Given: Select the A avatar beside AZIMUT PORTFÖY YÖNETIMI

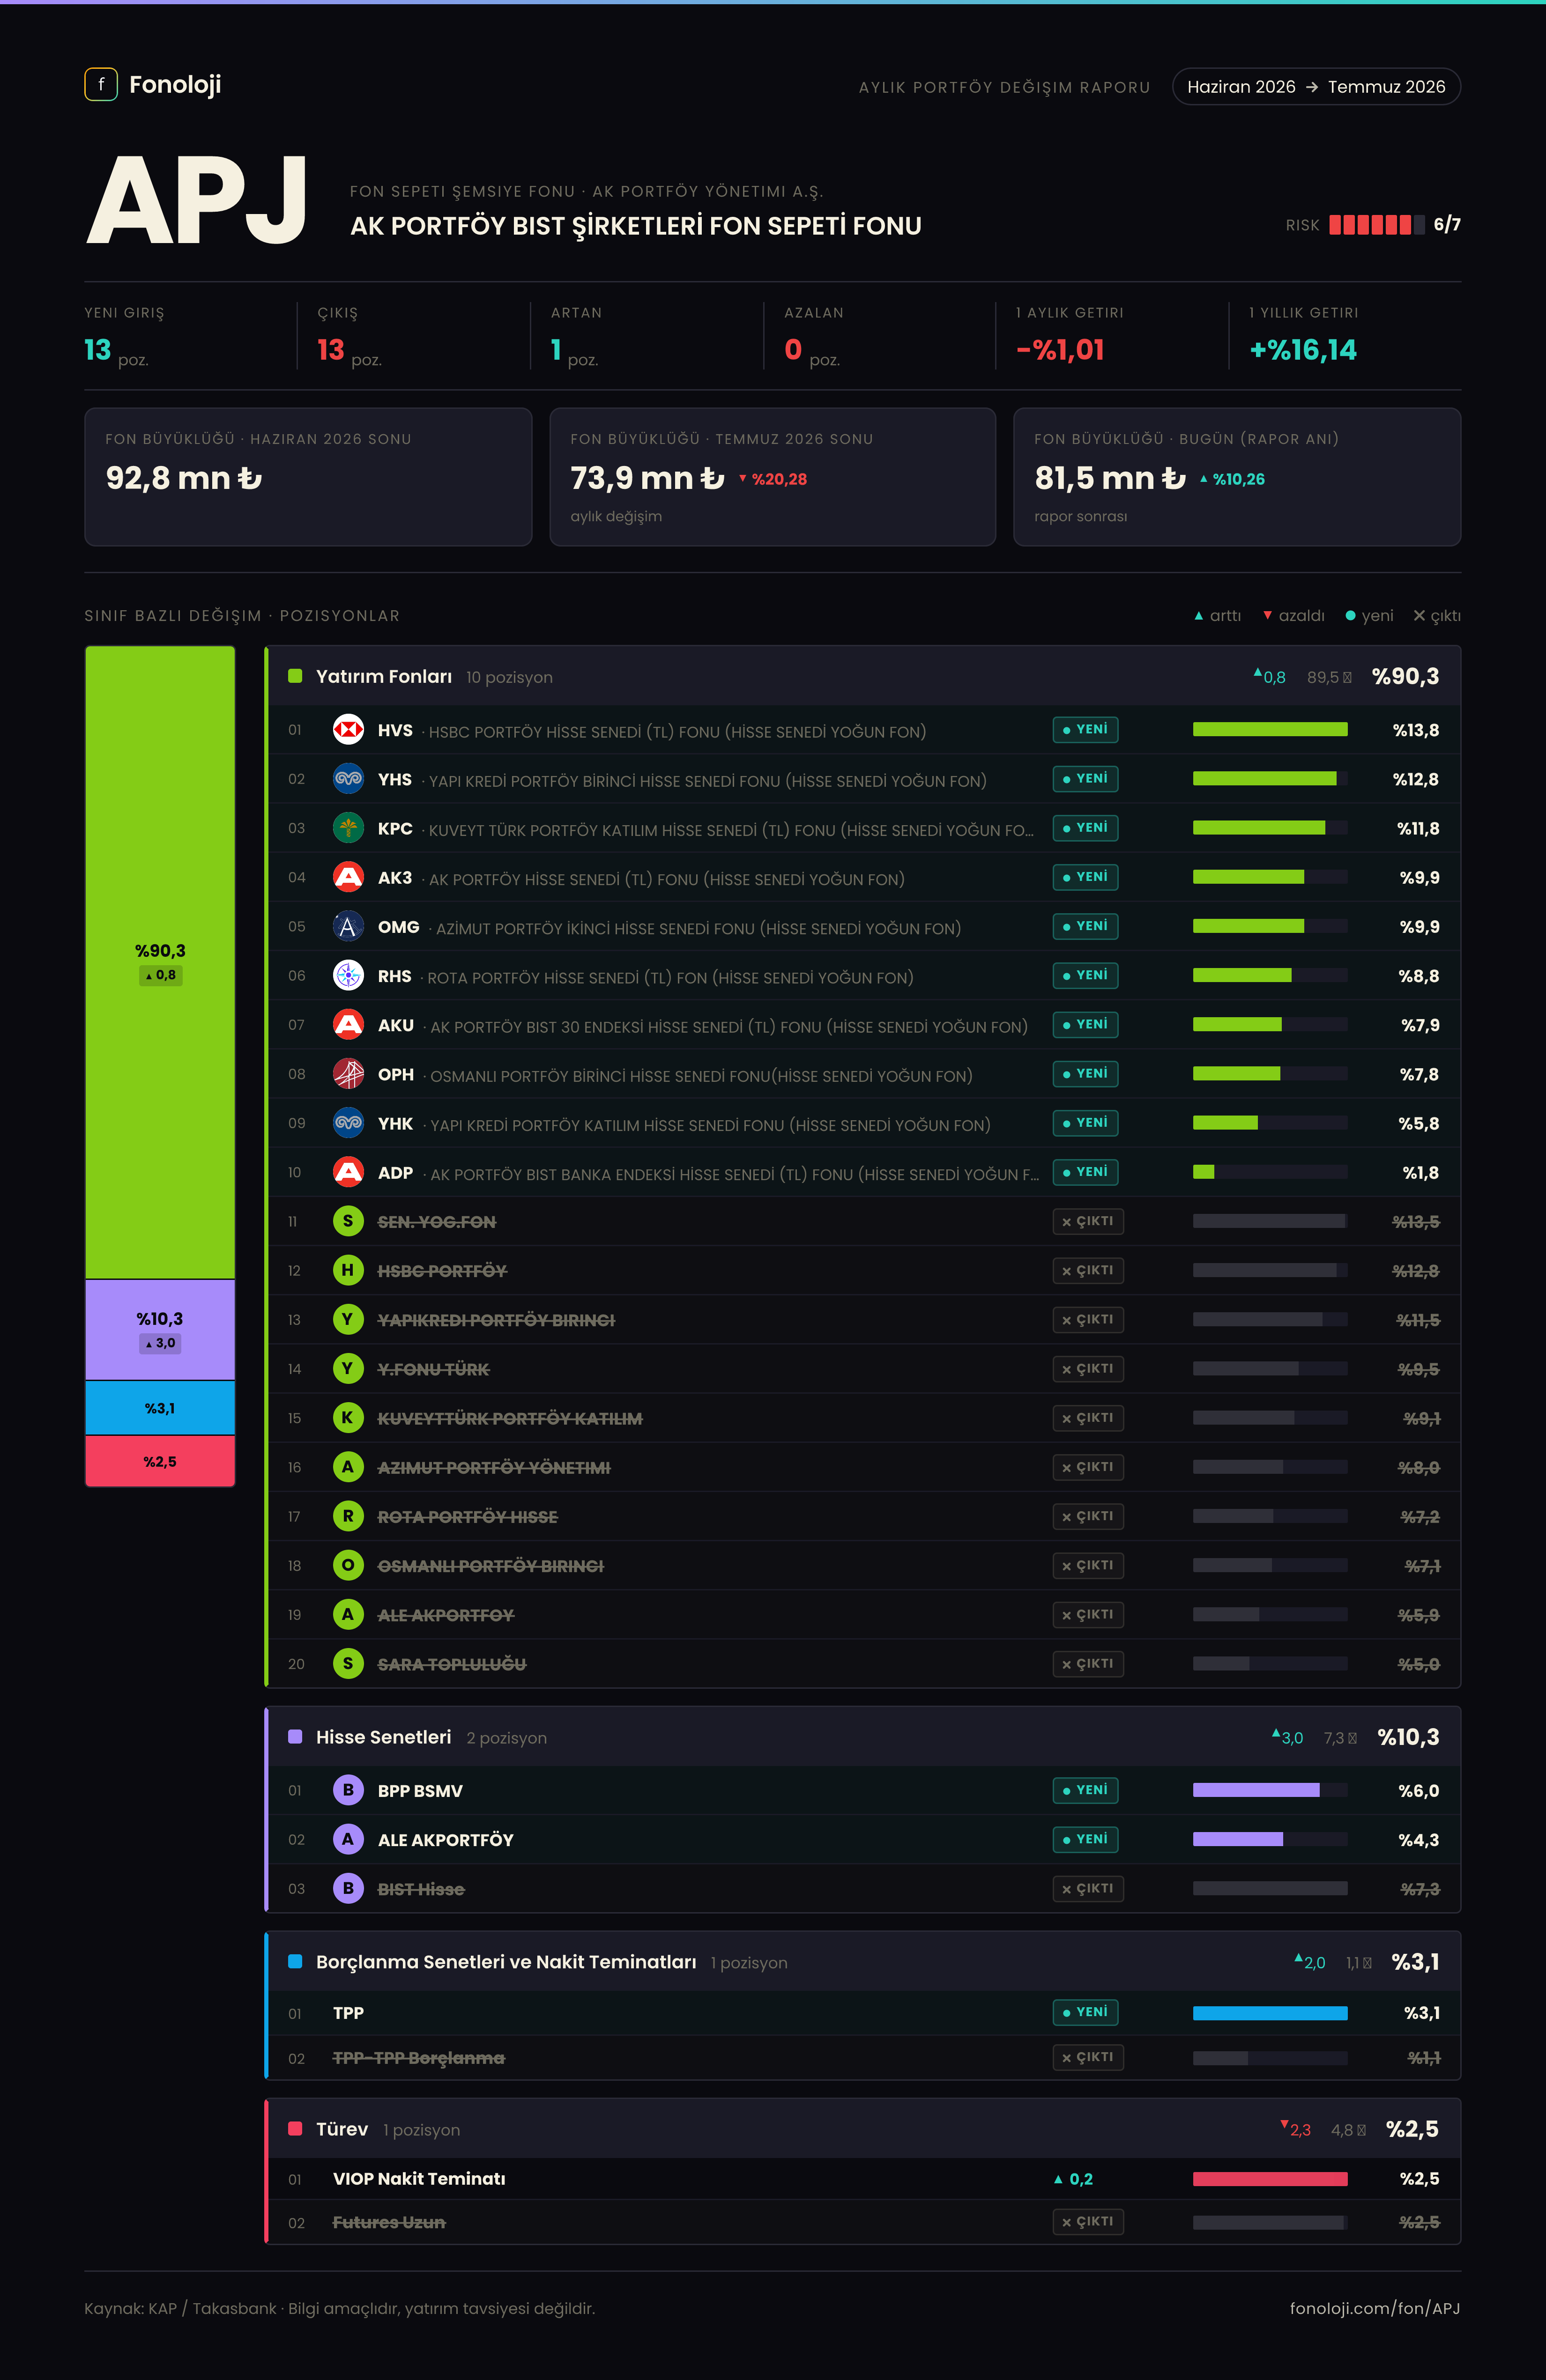Looking at the screenshot, I should [348, 1467].
